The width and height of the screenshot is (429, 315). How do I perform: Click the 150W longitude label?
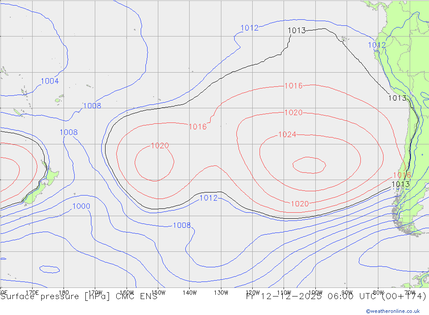click(x=158, y=293)
